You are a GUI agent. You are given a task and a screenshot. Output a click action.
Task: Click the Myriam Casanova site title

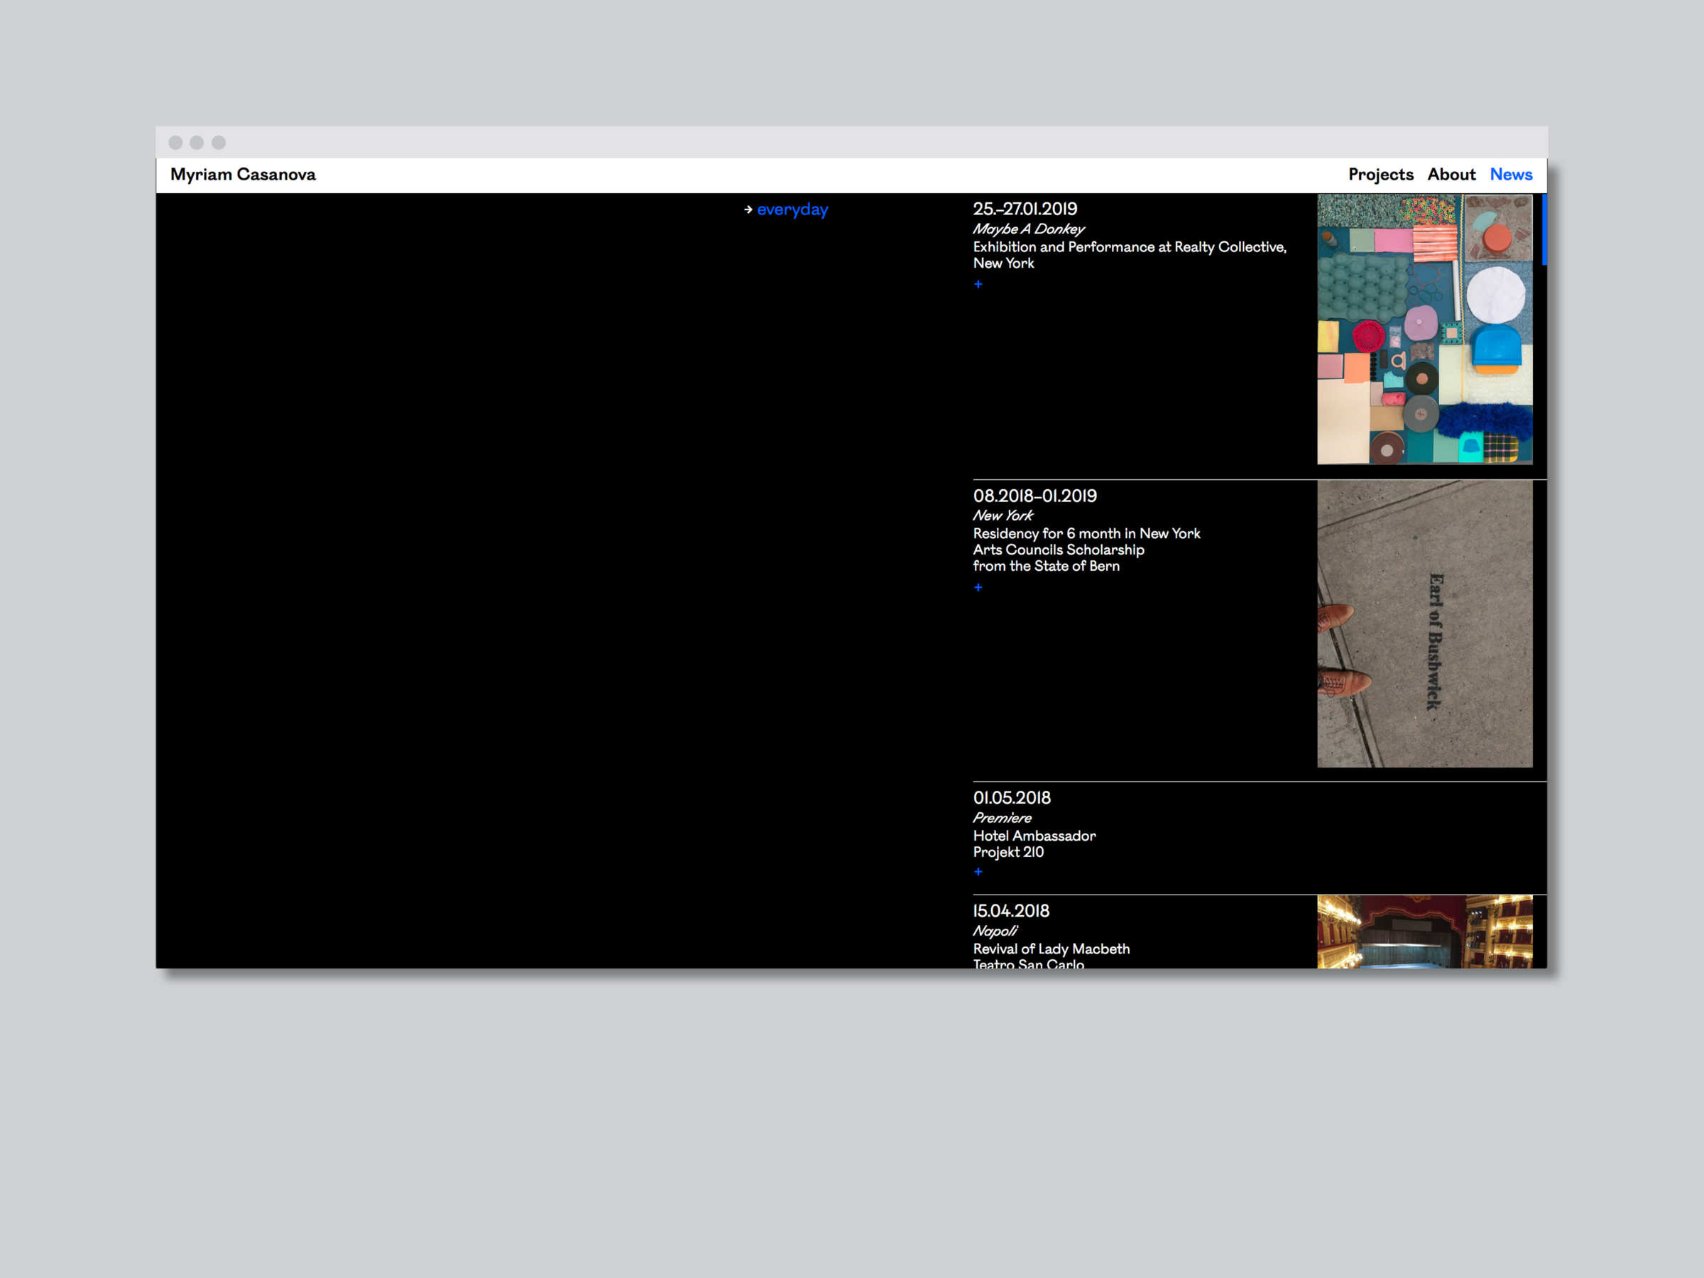coord(243,175)
